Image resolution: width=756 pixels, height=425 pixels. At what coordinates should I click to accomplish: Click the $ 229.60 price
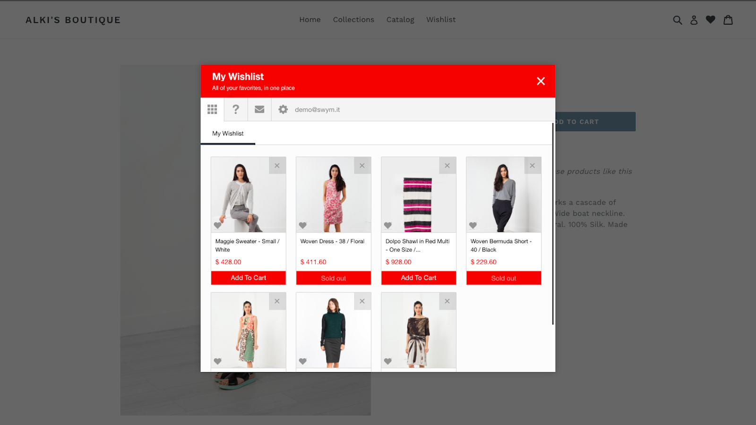point(483,262)
